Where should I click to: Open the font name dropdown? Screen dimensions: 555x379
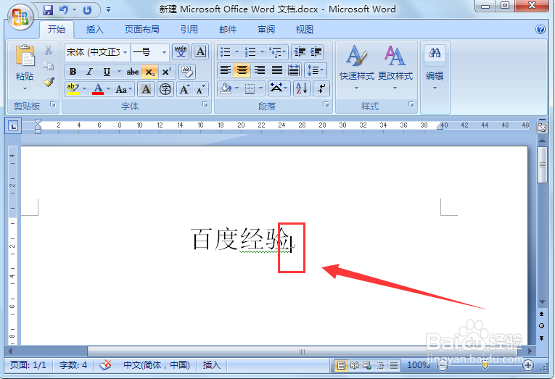coord(125,52)
